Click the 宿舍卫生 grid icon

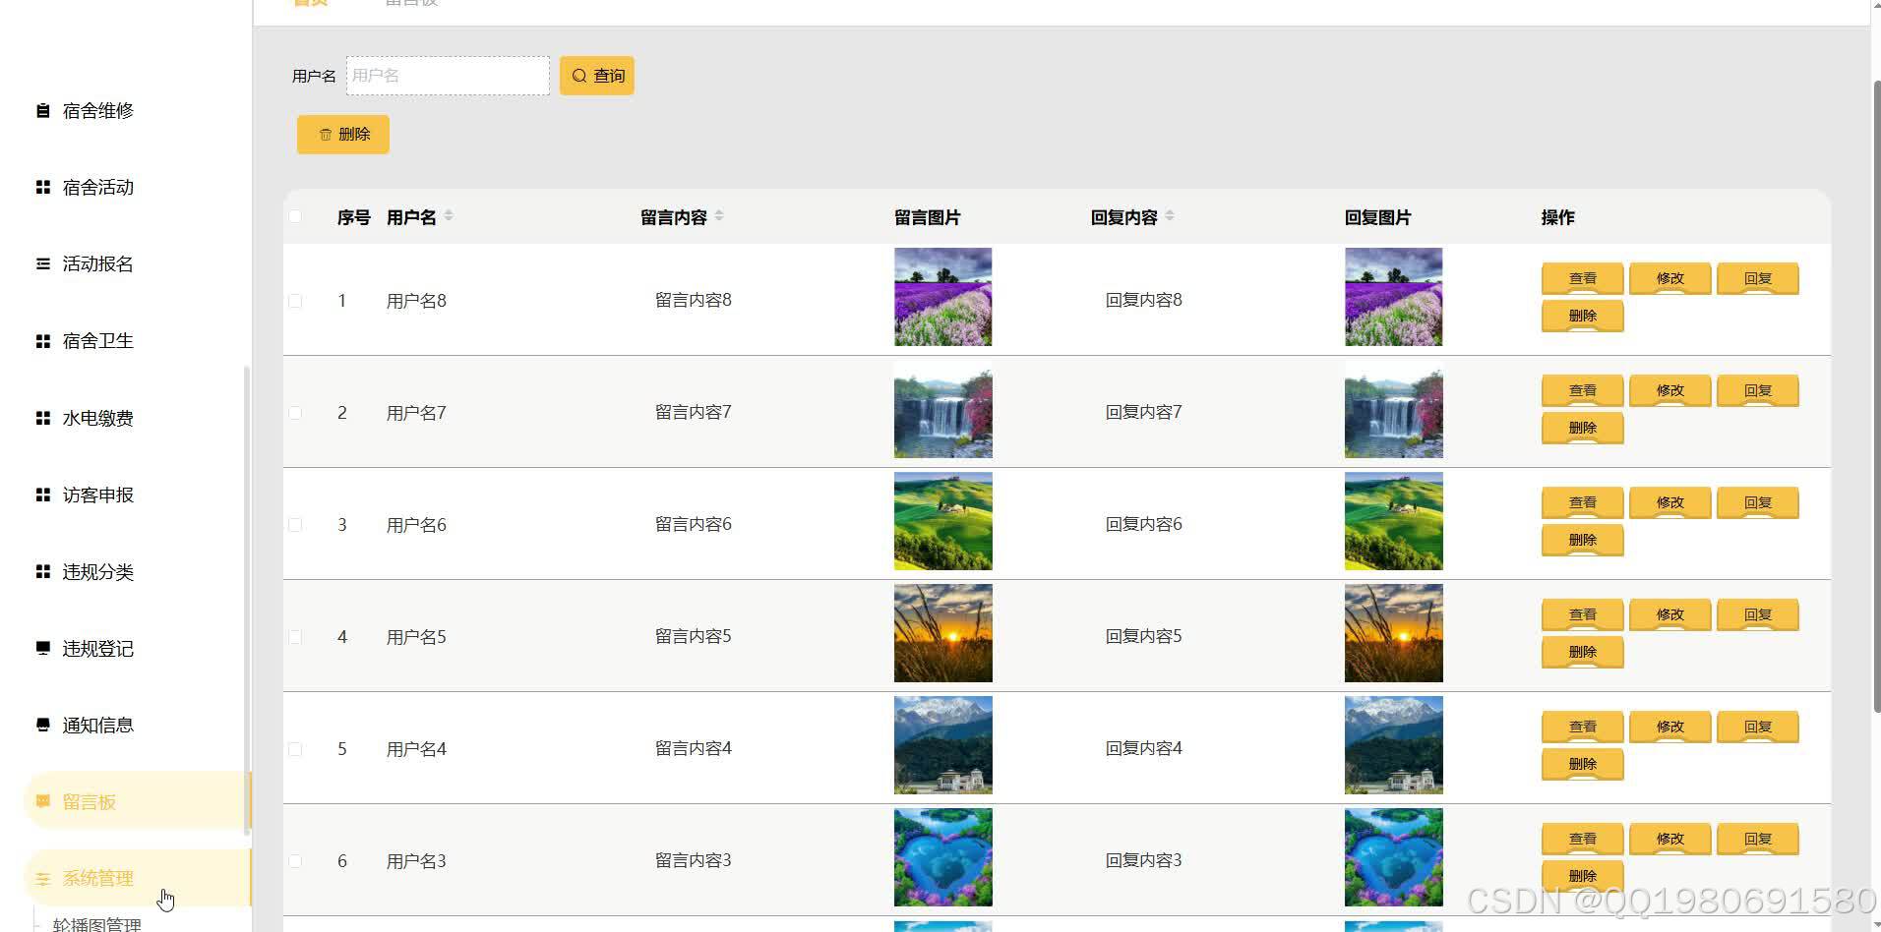42,341
